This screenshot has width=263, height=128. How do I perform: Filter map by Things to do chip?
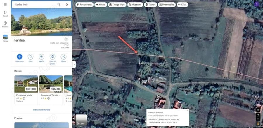click(117, 5)
